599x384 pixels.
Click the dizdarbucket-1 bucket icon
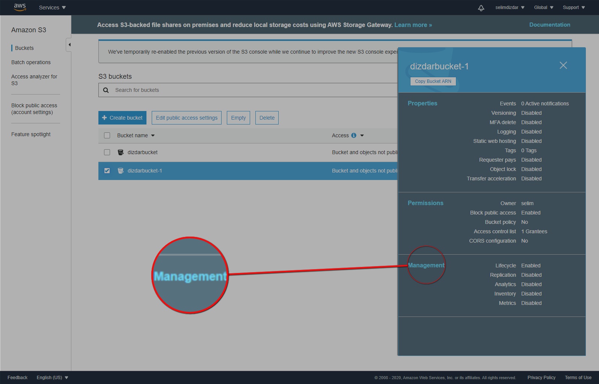pyautogui.click(x=121, y=171)
